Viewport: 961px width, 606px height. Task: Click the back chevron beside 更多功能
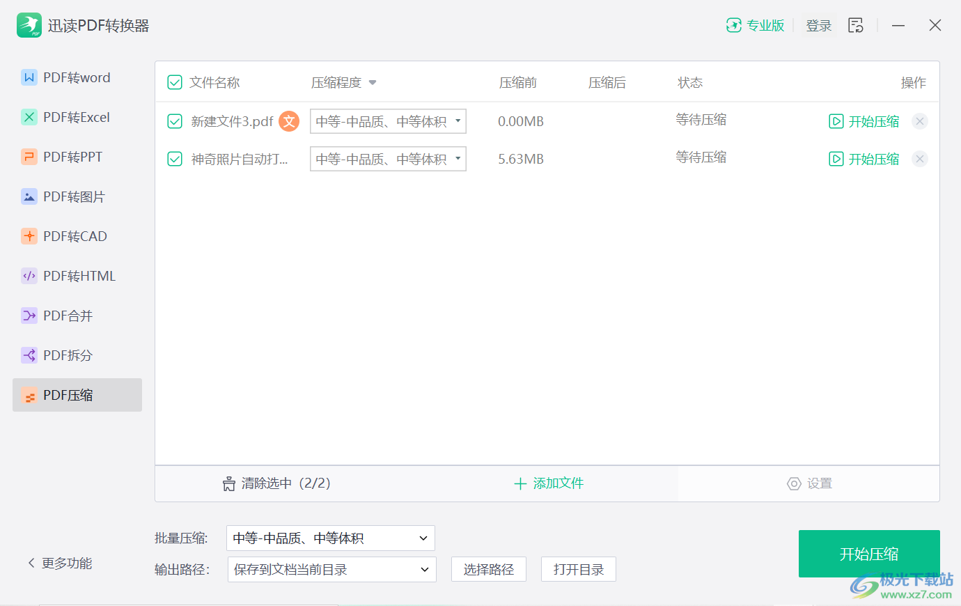[31, 563]
